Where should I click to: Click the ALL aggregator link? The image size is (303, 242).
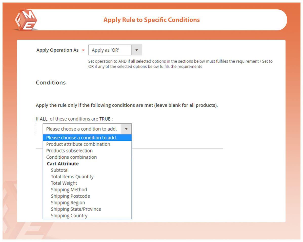44,119
